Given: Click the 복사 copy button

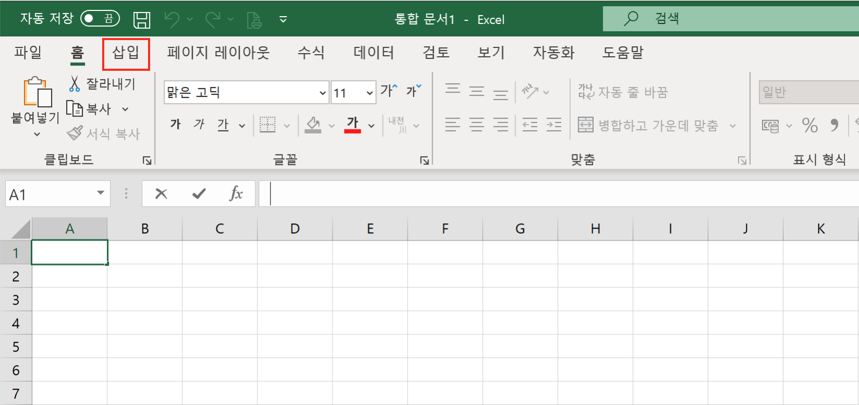Looking at the screenshot, I should 89,109.
